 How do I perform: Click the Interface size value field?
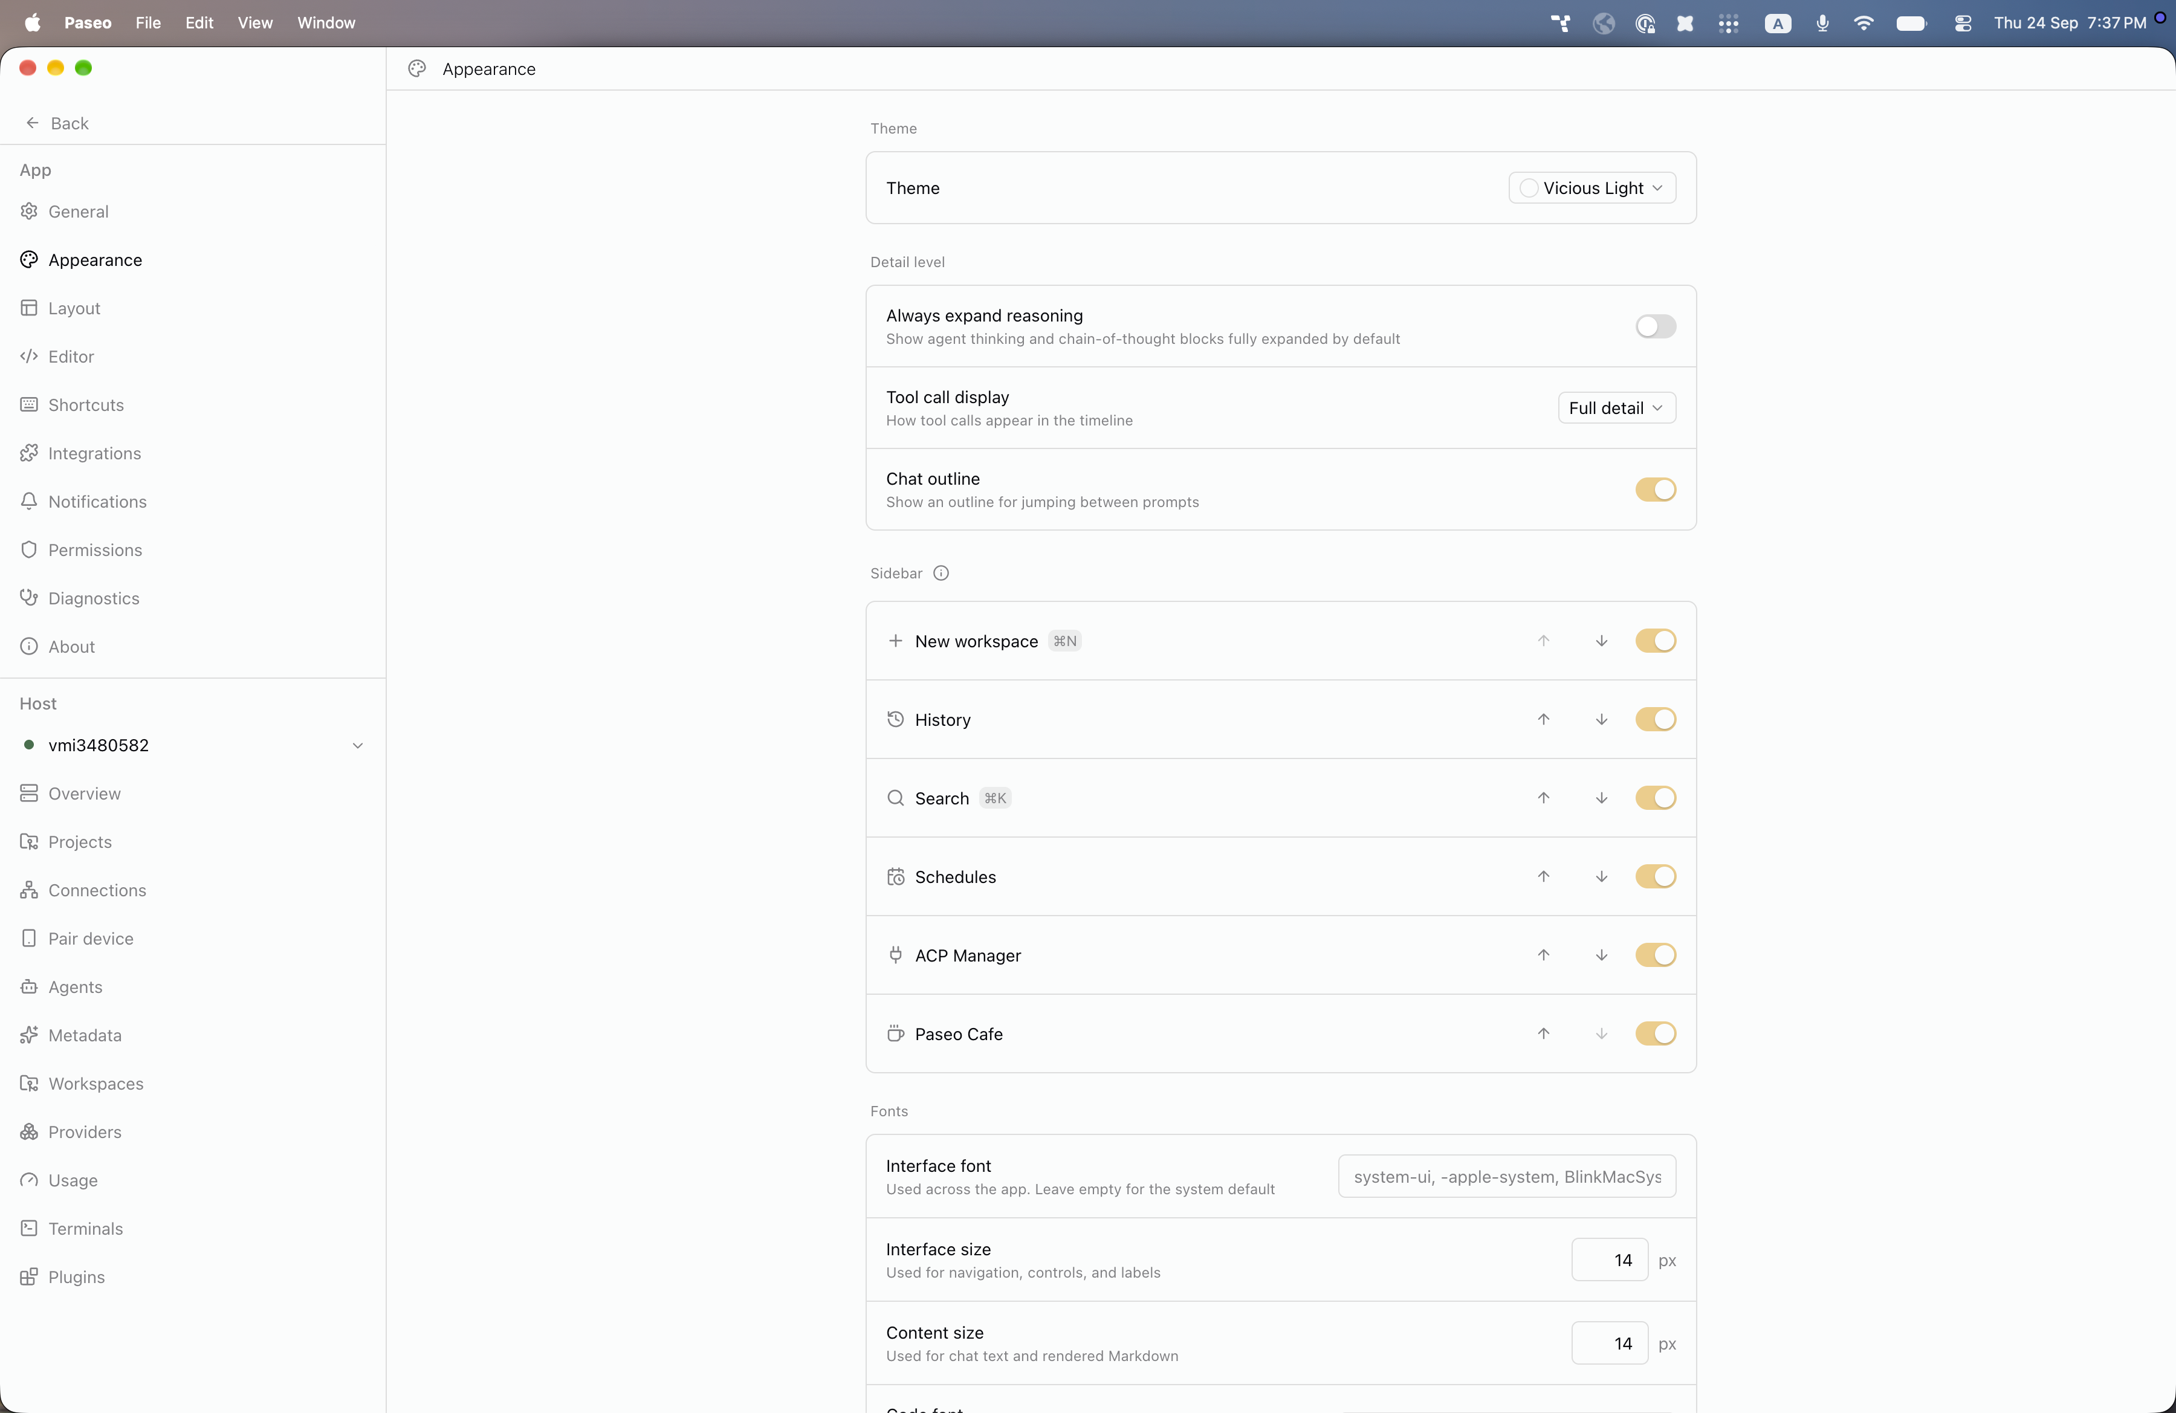tap(1609, 1260)
